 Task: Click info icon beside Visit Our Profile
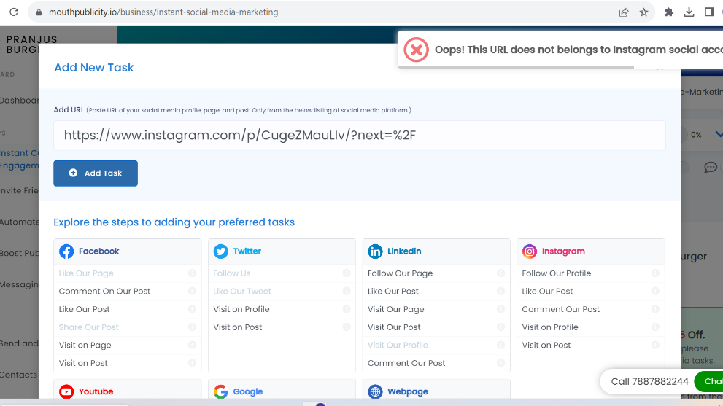tap(500, 346)
